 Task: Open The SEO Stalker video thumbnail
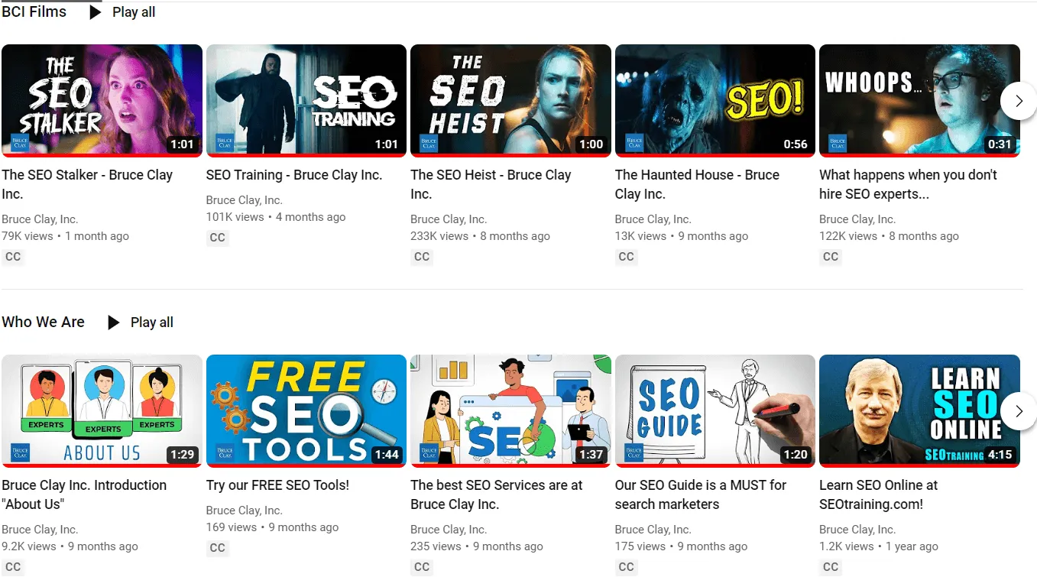pyautogui.click(x=102, y=100)
